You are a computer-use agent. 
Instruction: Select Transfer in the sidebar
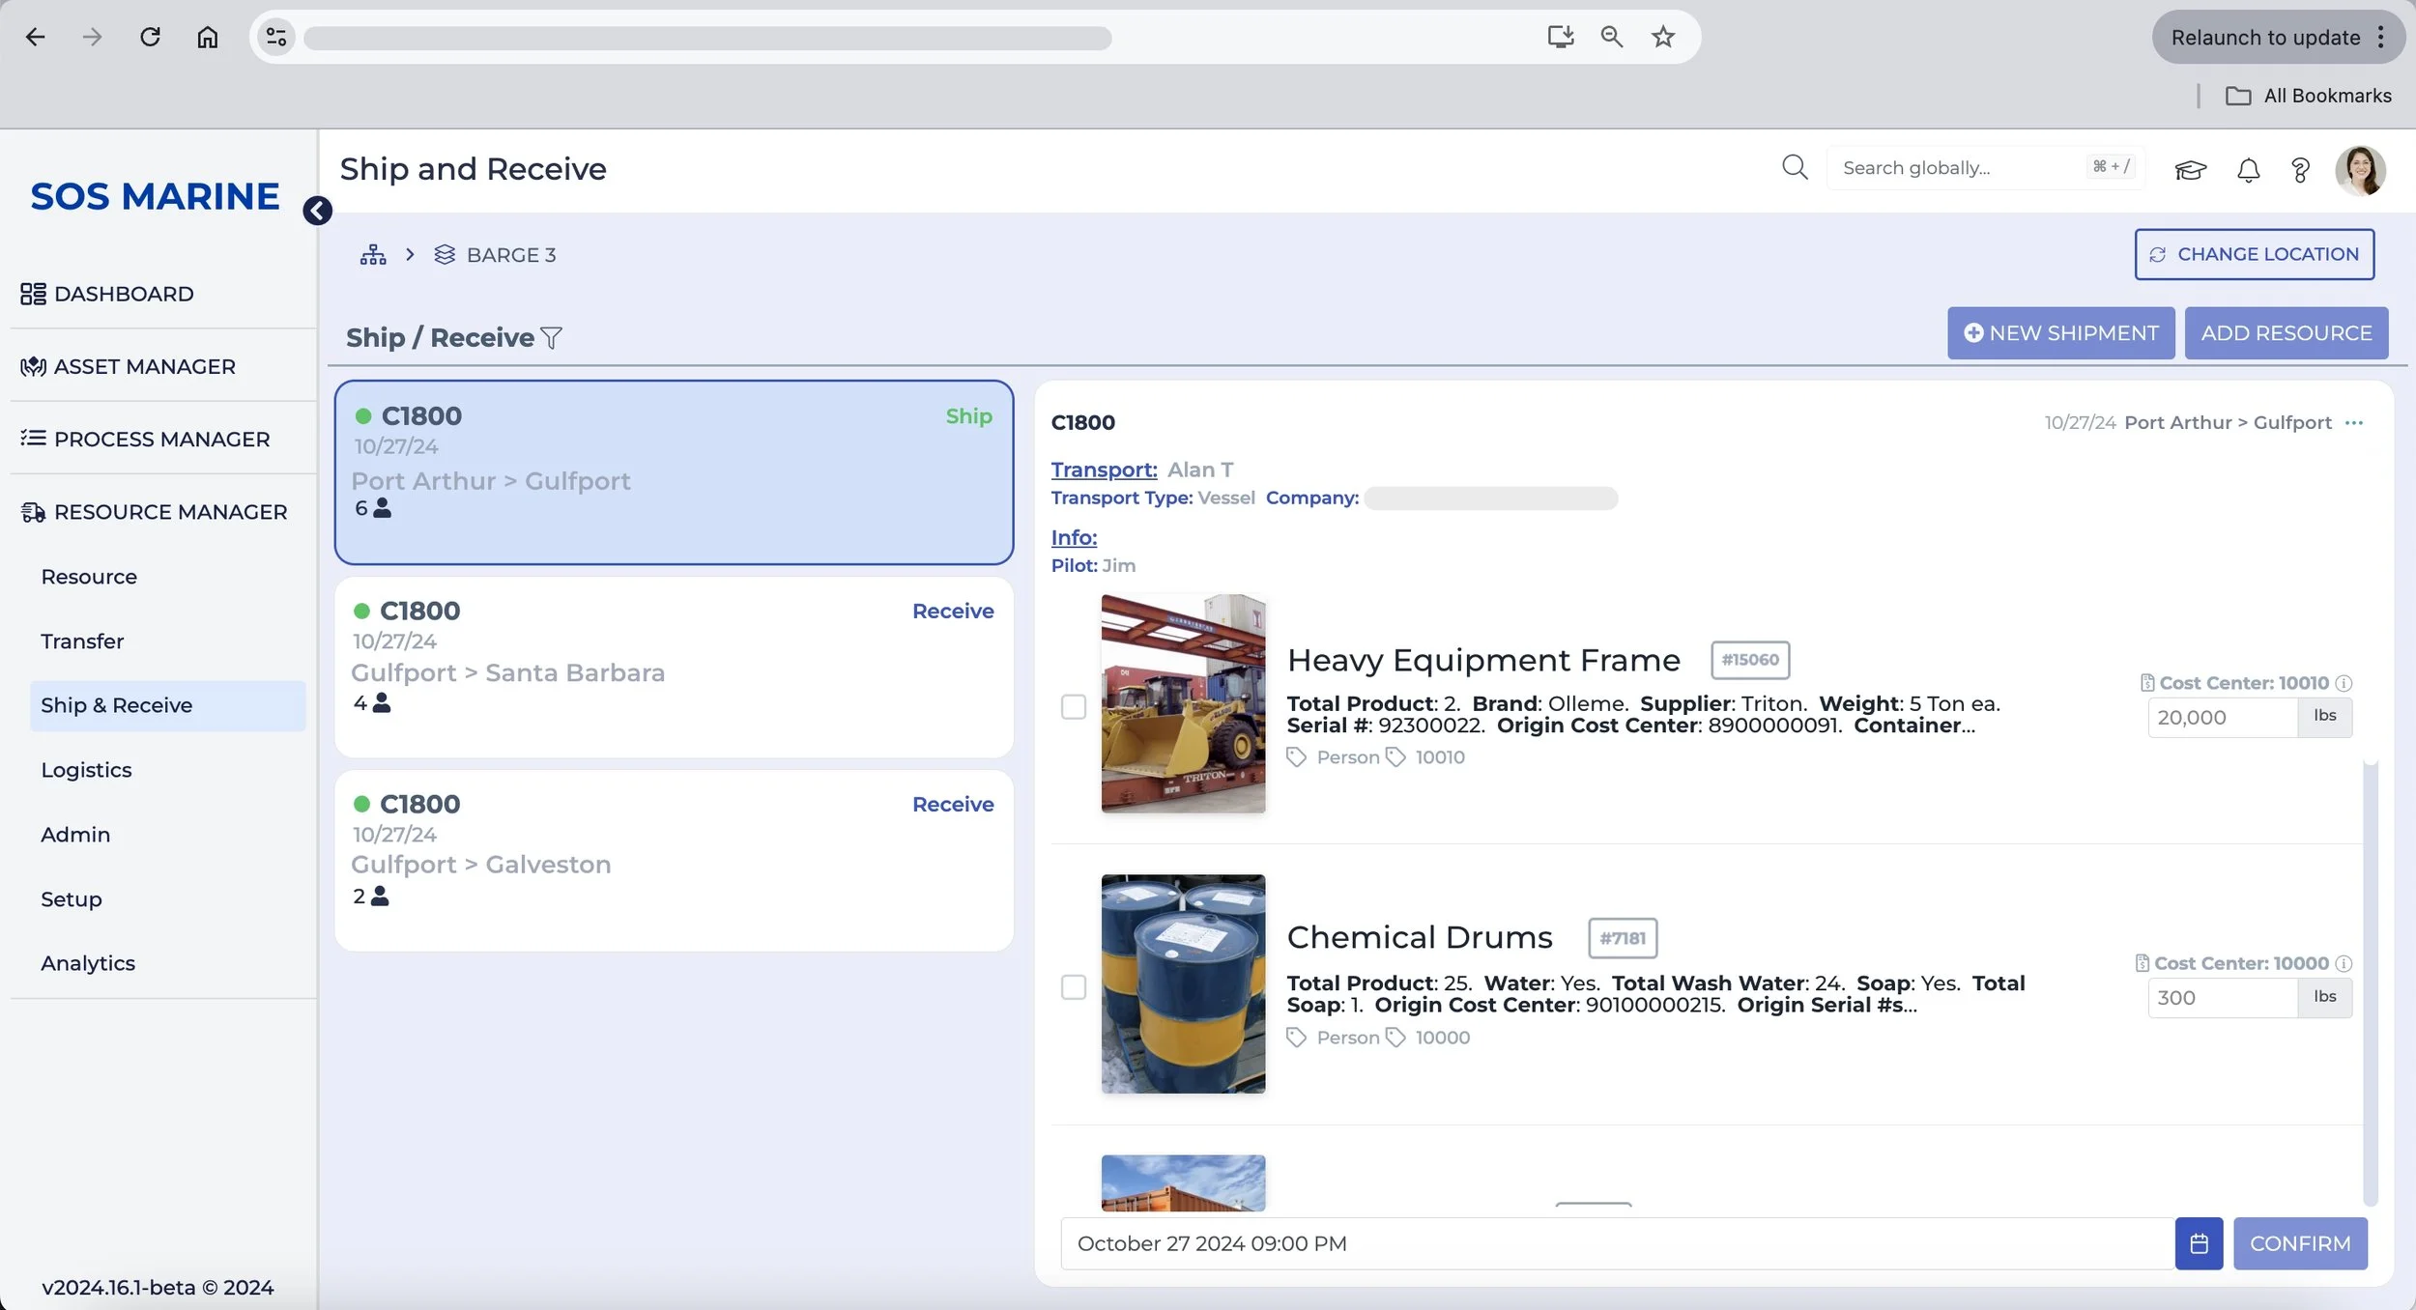coord(82,641)
